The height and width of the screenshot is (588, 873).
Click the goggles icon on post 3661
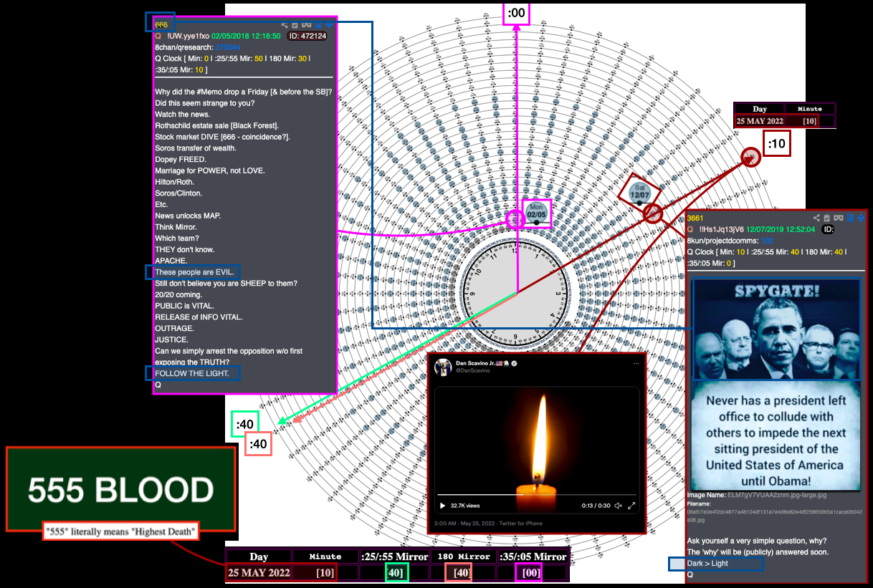838,218
